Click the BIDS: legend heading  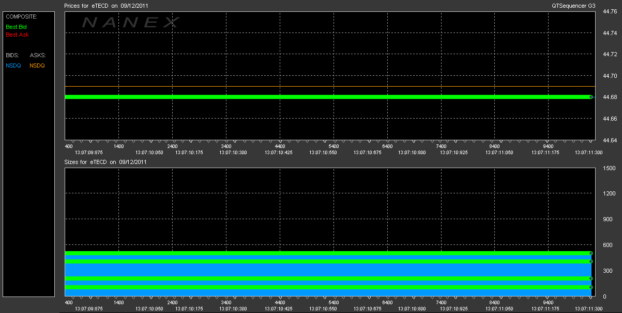pyautogui.click(x=12, y=55)
